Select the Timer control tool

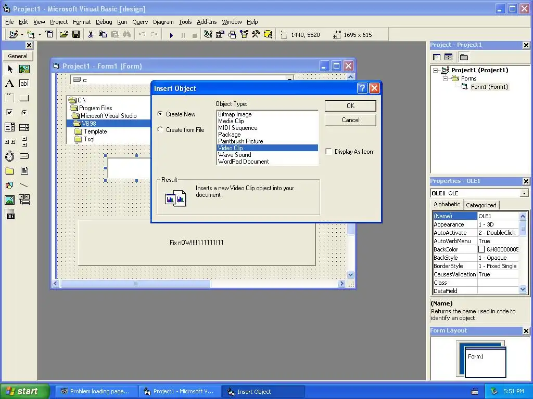coord(10,156)
